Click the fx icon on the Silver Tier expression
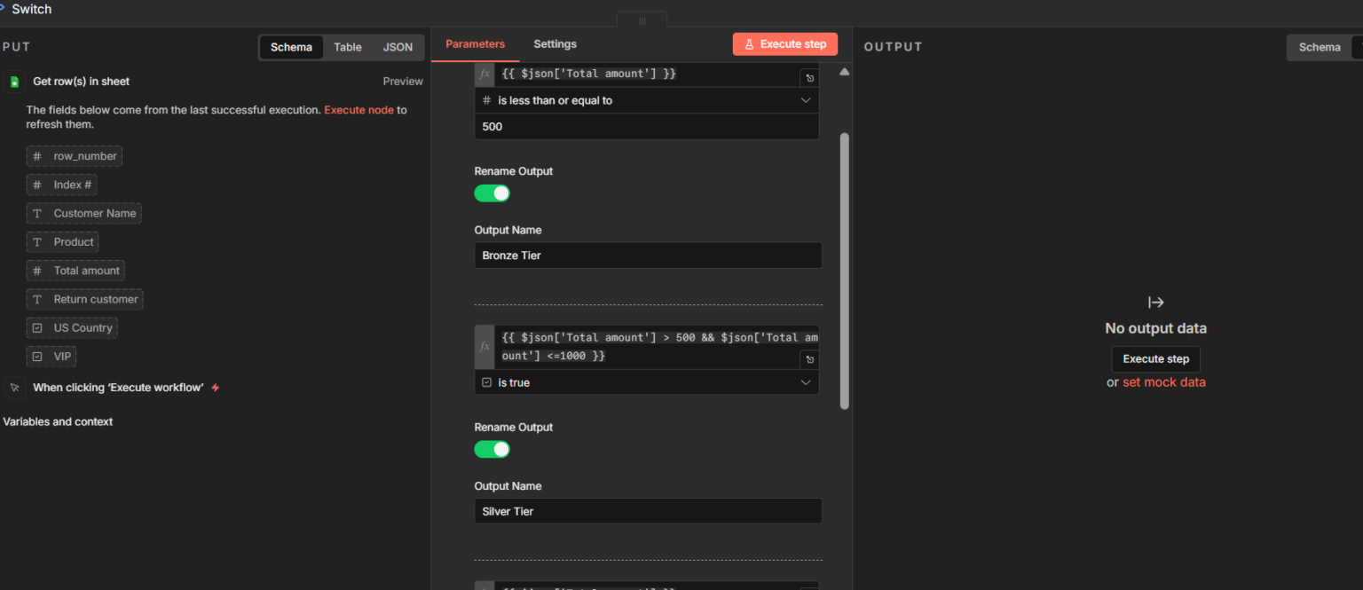 click(x=485, y=347)
